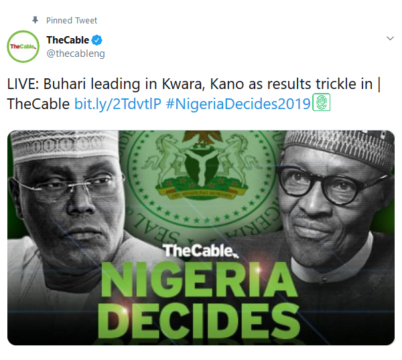The image size is (402, 360).
Task: Open the TheCable display name link
Action: [x=68, y=40]
